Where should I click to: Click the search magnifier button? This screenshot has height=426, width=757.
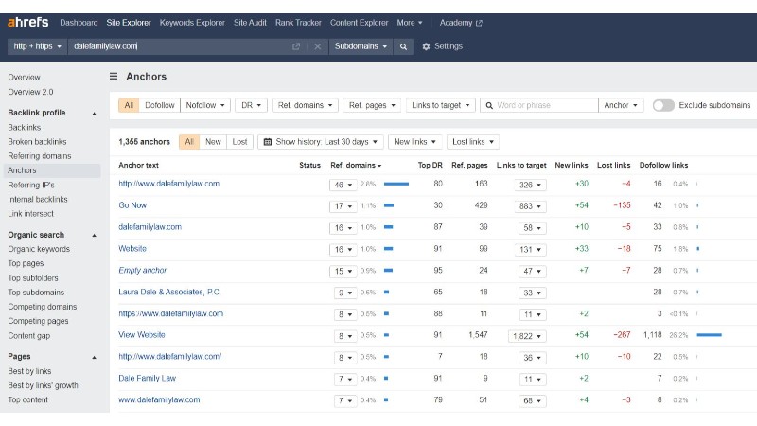(403, 46)
